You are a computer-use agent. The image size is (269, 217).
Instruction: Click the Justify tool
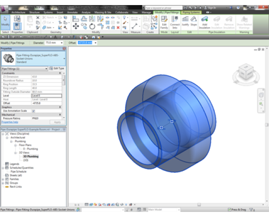click(185, 21)
